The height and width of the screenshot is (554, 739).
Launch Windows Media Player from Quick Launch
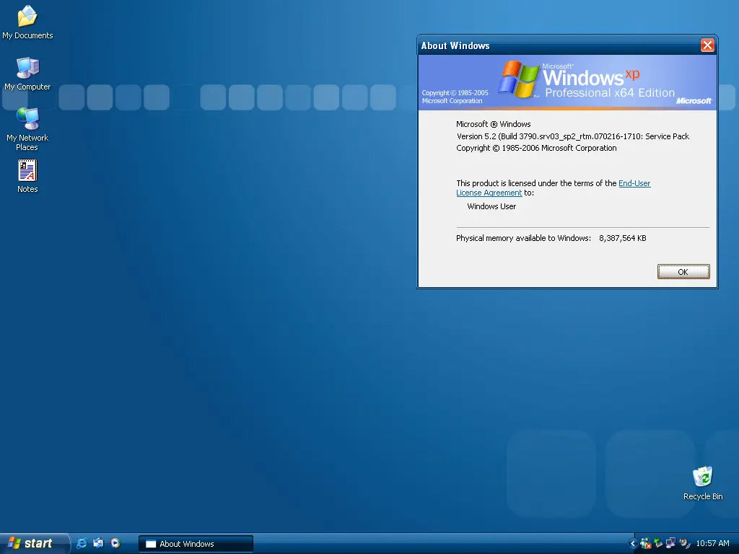[115, 543]
